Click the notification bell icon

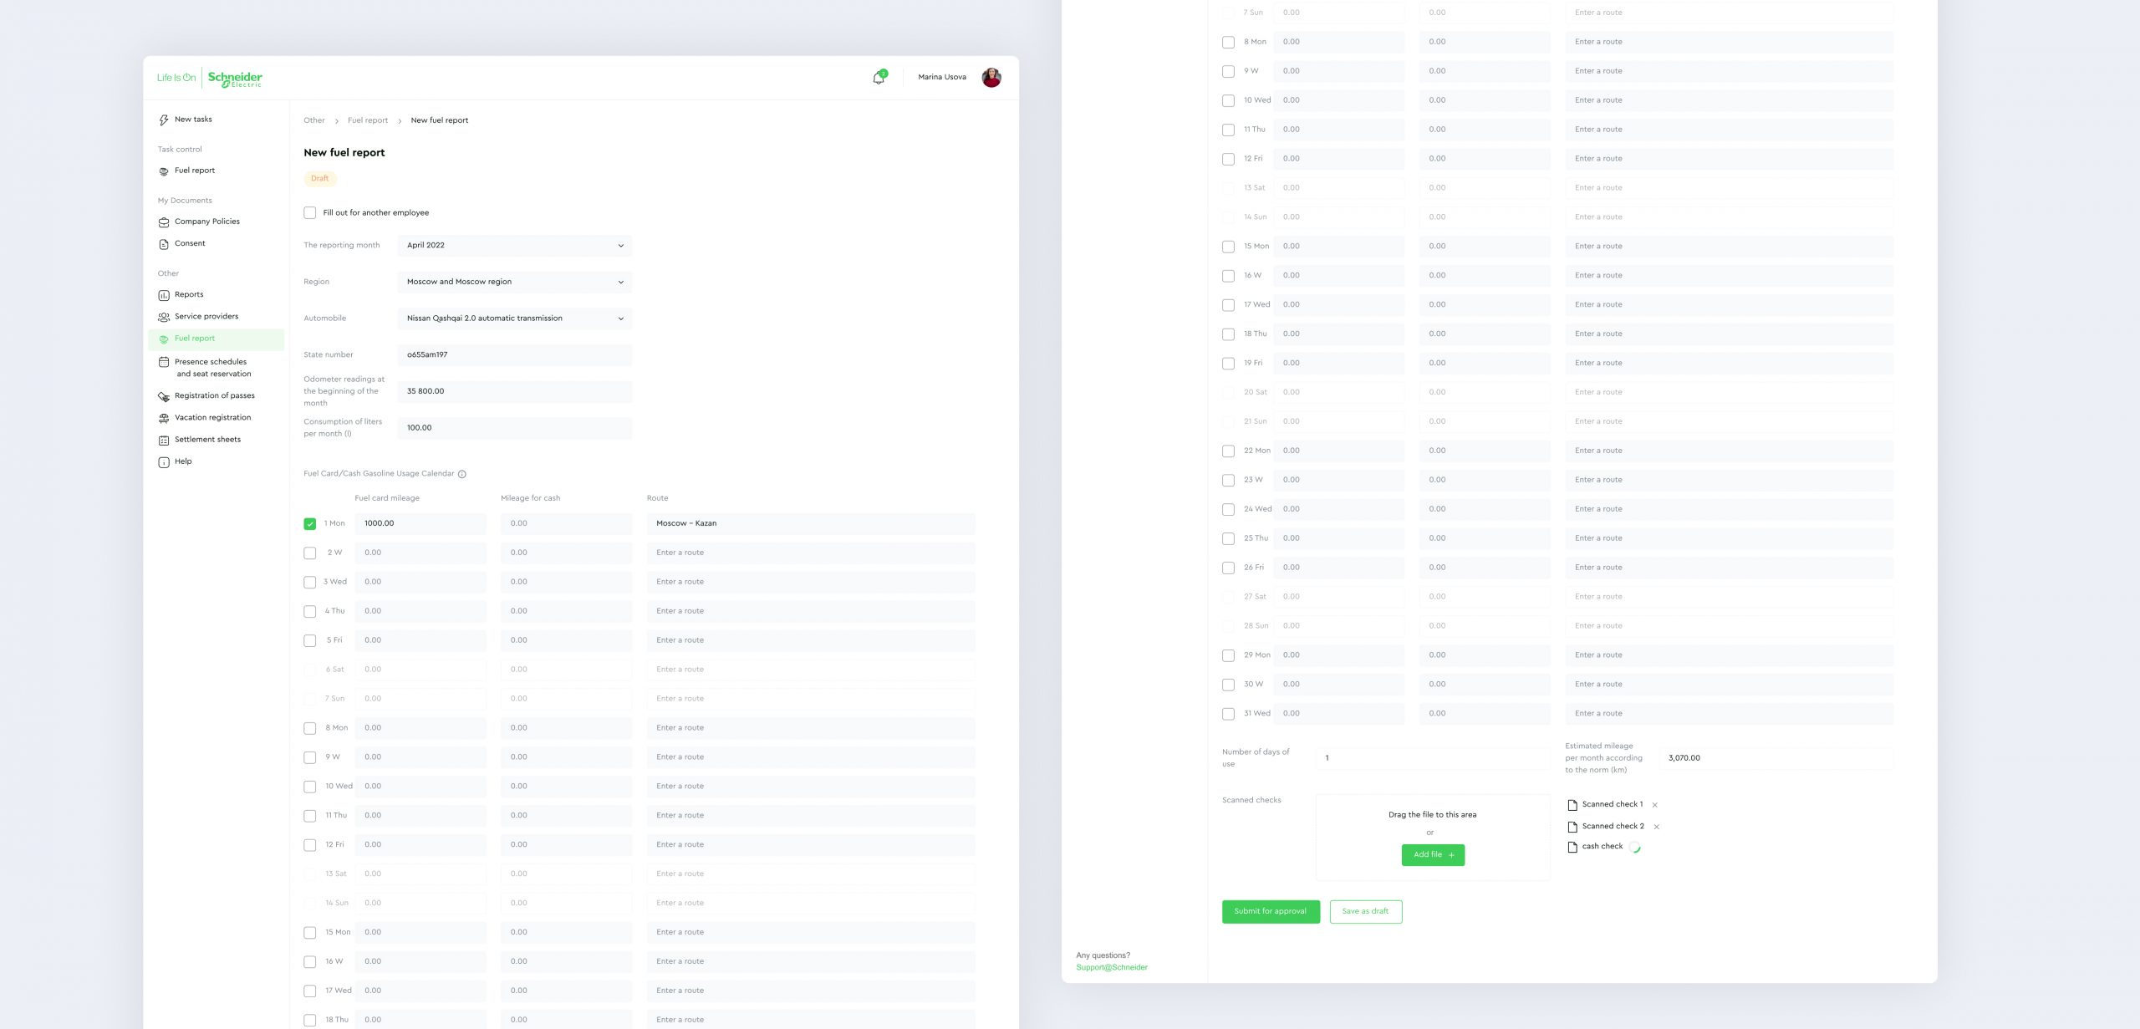click(x=878, y=78)
